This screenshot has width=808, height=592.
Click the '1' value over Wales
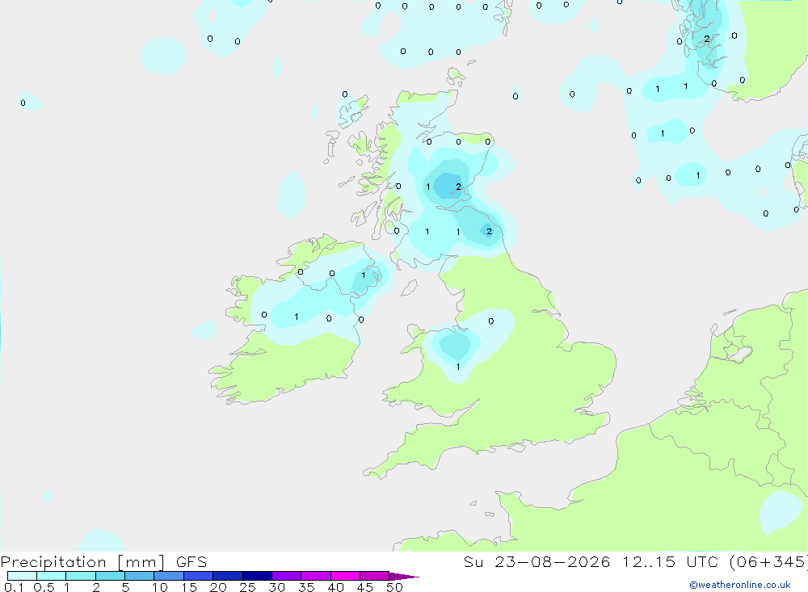pos(458,367)
